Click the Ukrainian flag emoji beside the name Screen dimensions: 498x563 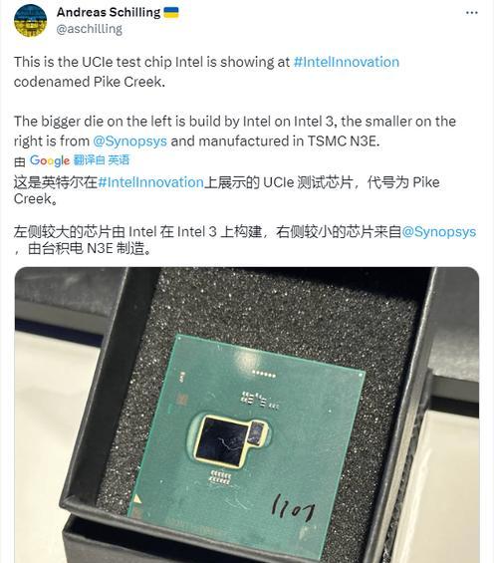(x=171, y=13)
